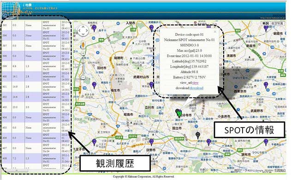
Task: Click the purple marker left of 東福生
Action: click(94, 85)
